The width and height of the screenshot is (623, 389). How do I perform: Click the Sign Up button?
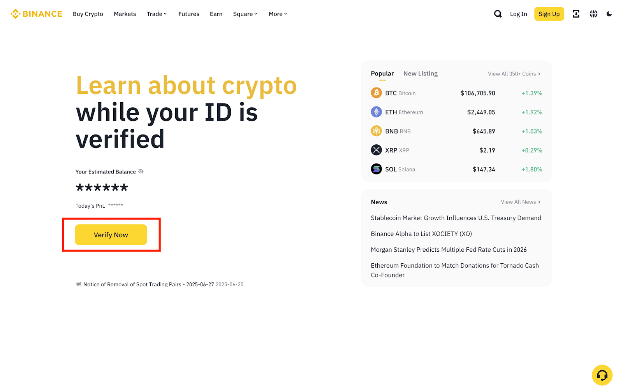(549, 14)
